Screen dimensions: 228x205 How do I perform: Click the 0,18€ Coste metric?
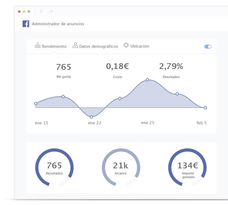click(x=117, y=66)
